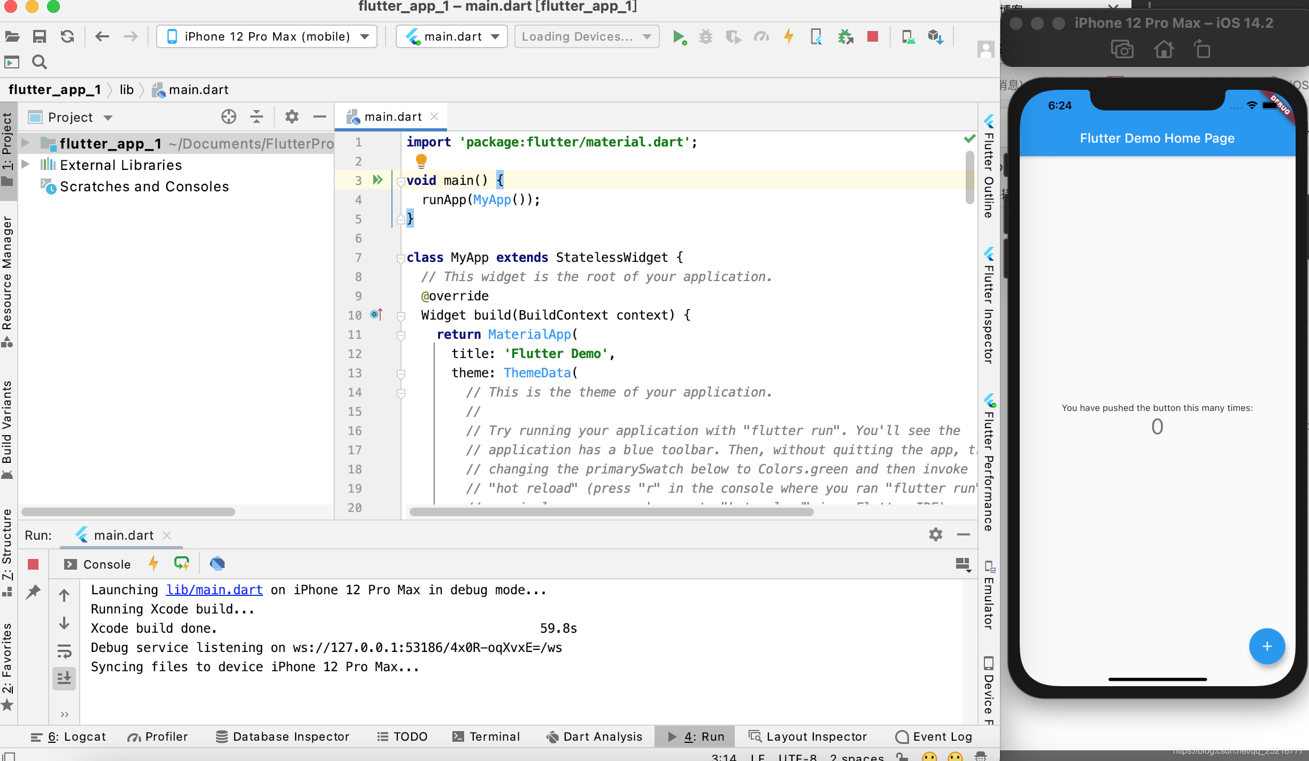Take screenshot in the iOS Simulator window

[x=1122, y=50]
